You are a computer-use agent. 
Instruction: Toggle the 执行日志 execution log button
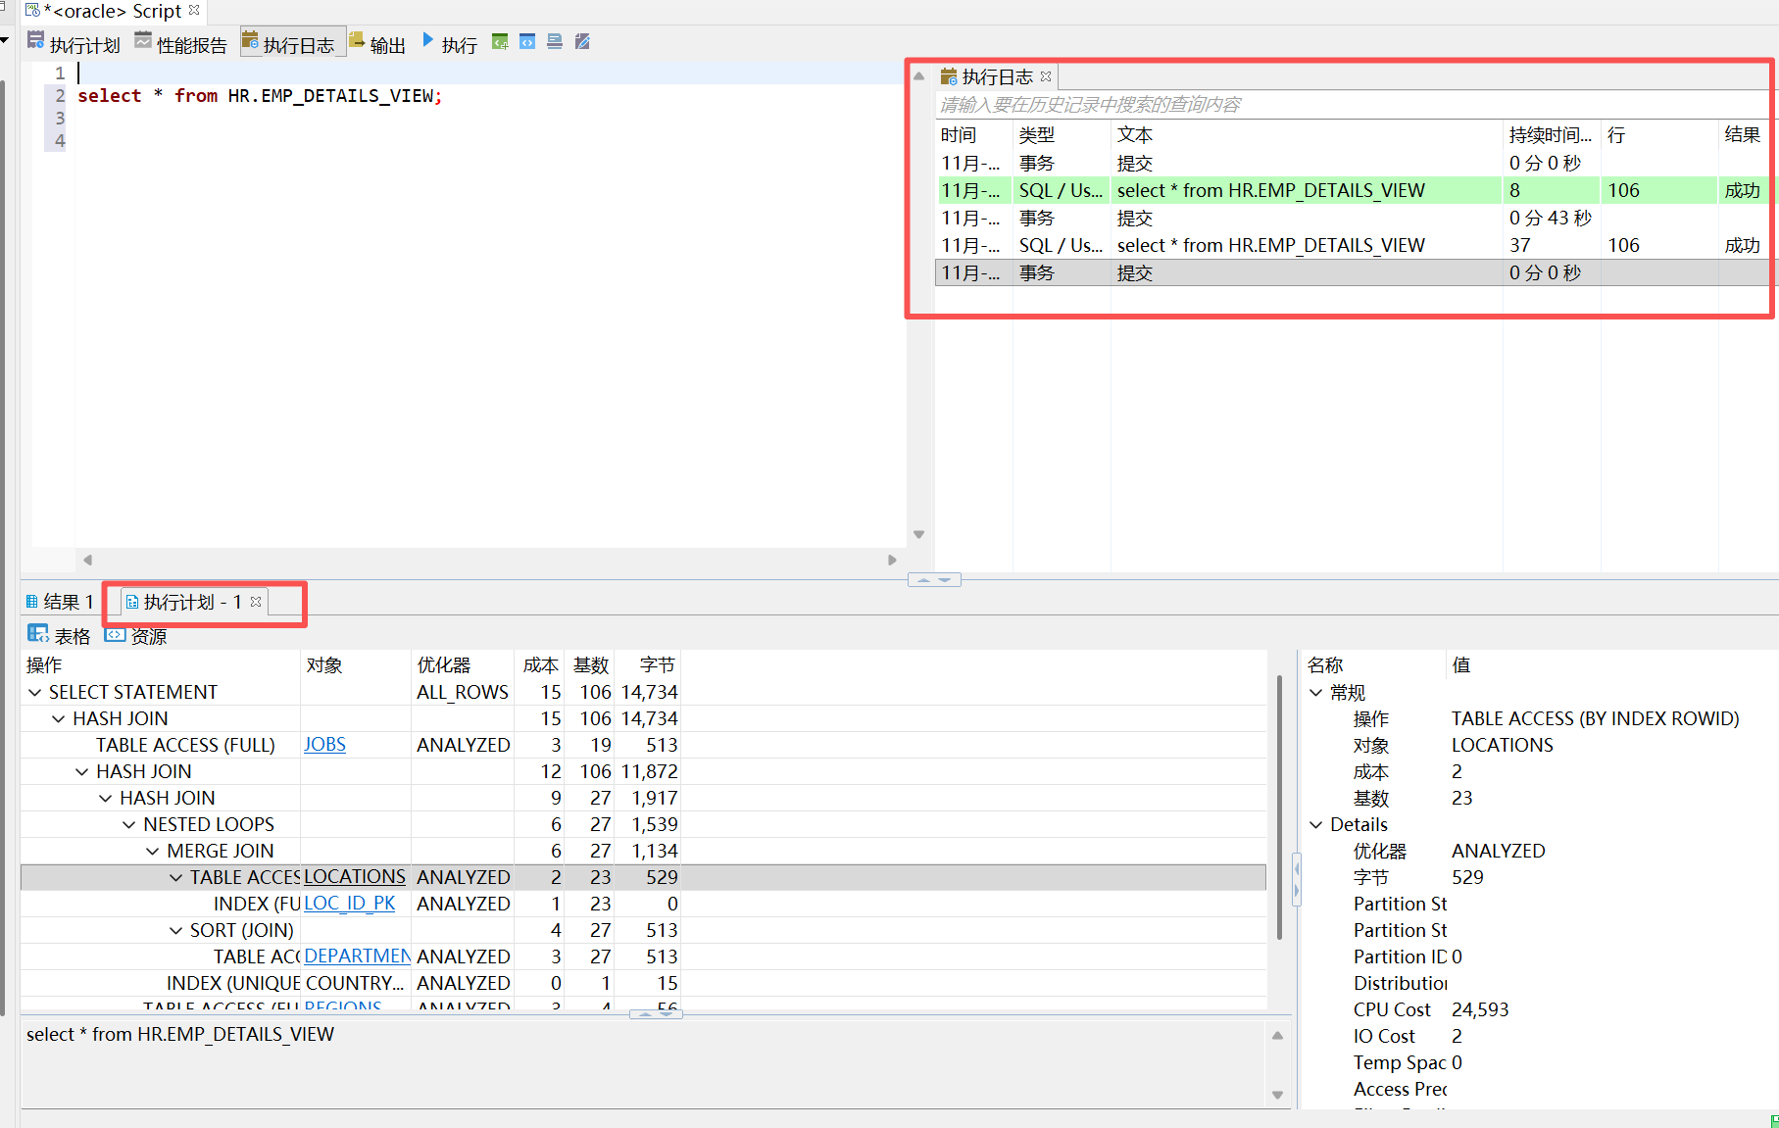[x=289, y=43]
